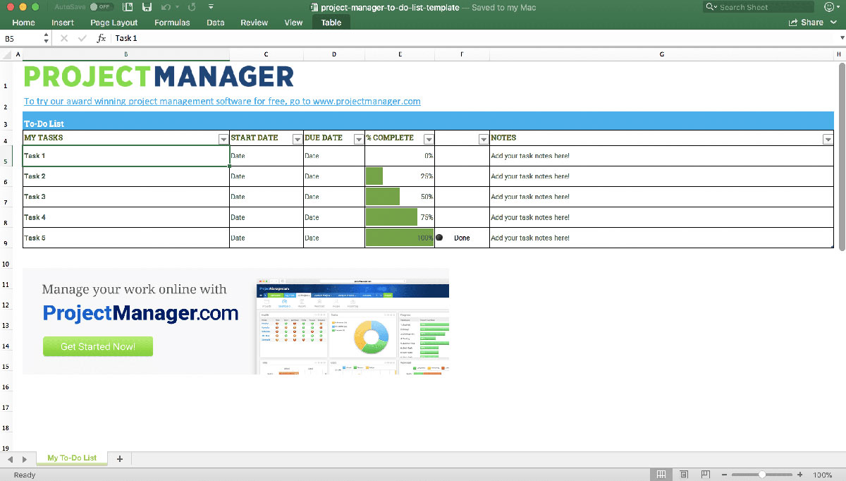This screenshot has width=846, height=481.
Task: Select the 75% progress bar cell
Action: coord(400,217)
